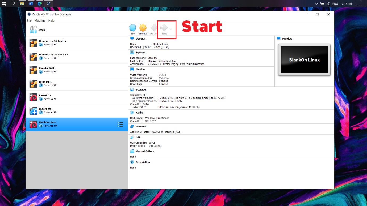The height and width of the screenshot is (206, 367).
Task: Click the USB pen icon
Action: pyautogui.click(x=132, y=138)
